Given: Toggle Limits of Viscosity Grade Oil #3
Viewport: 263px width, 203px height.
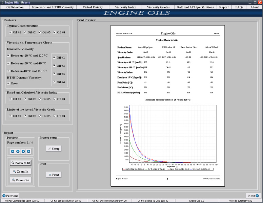Looking at the screenshot, I should [40, 116].
